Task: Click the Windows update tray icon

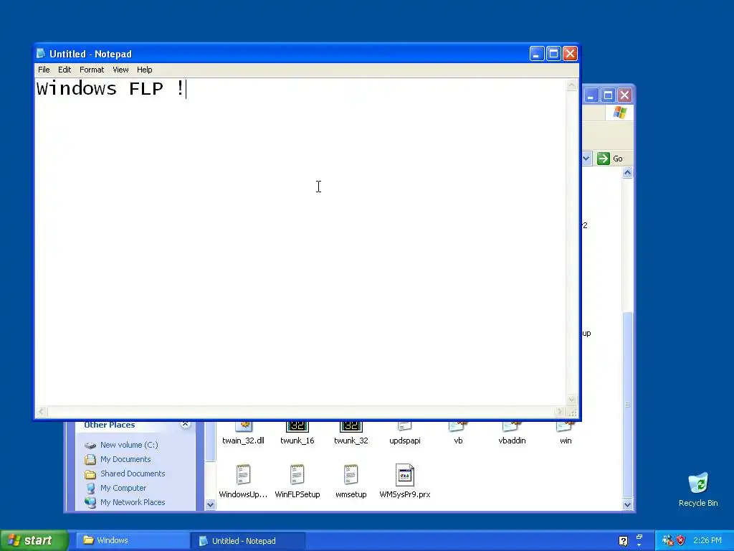Action: point(667,541)
